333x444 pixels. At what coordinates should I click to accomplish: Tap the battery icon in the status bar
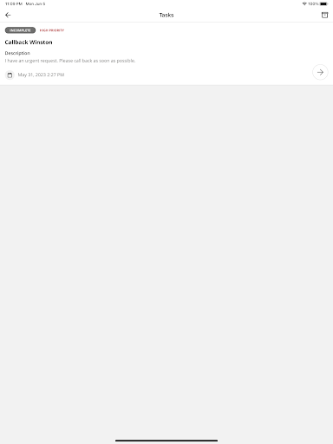coord(324,3)
